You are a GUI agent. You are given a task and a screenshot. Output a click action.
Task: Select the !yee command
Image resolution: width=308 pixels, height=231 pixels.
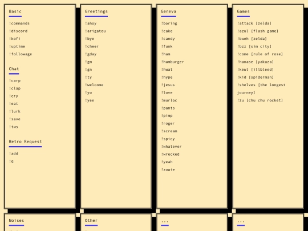click(x=90, y=100)
